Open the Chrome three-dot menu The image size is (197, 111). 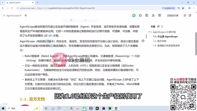tap(194, 8)
